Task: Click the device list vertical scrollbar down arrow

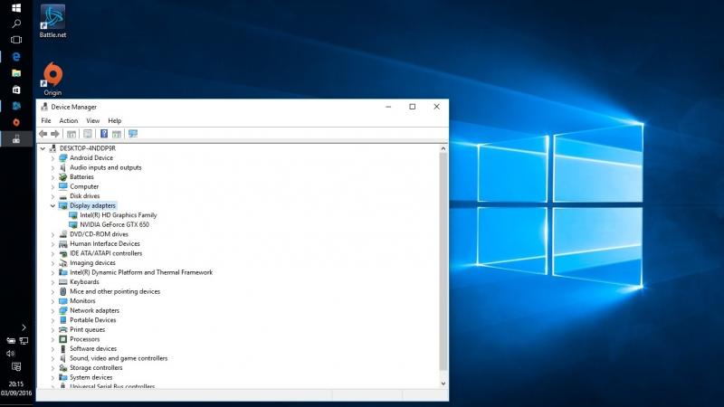Action: pyautogui.click(x=443, y=383)
